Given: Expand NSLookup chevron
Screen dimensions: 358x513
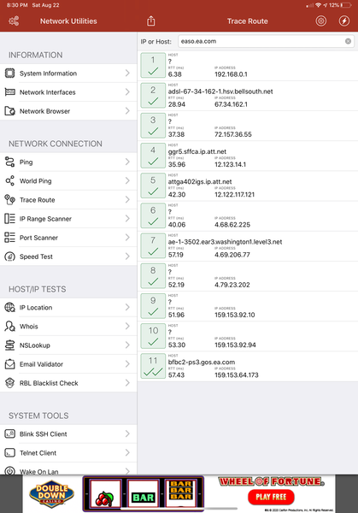Looking at the screenshot, I should [127, 345].
